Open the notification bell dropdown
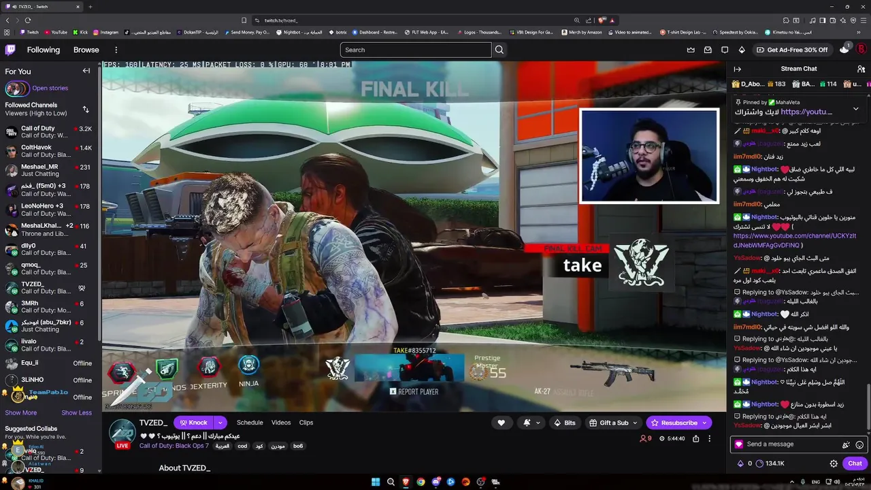The width and height of the screenshot is (871, 490). coord(531,423)
